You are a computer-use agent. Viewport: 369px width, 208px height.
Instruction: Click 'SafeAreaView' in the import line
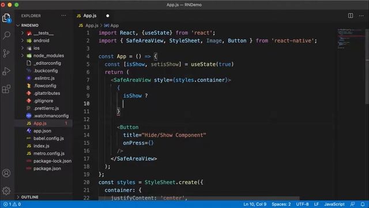tap(145, 40)
